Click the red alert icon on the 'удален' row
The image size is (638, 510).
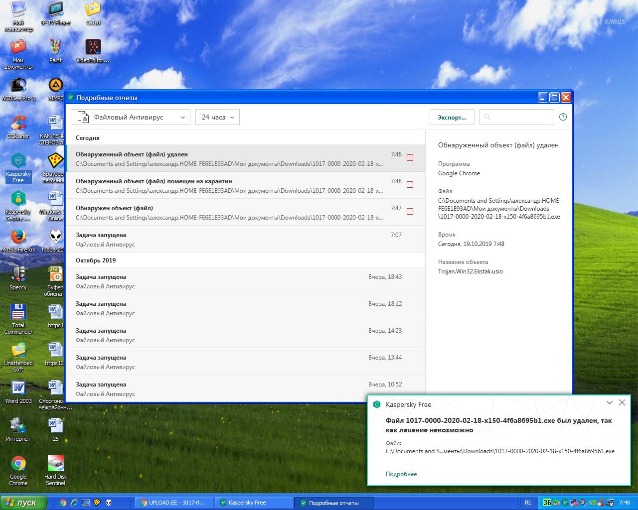pos(410,157)
